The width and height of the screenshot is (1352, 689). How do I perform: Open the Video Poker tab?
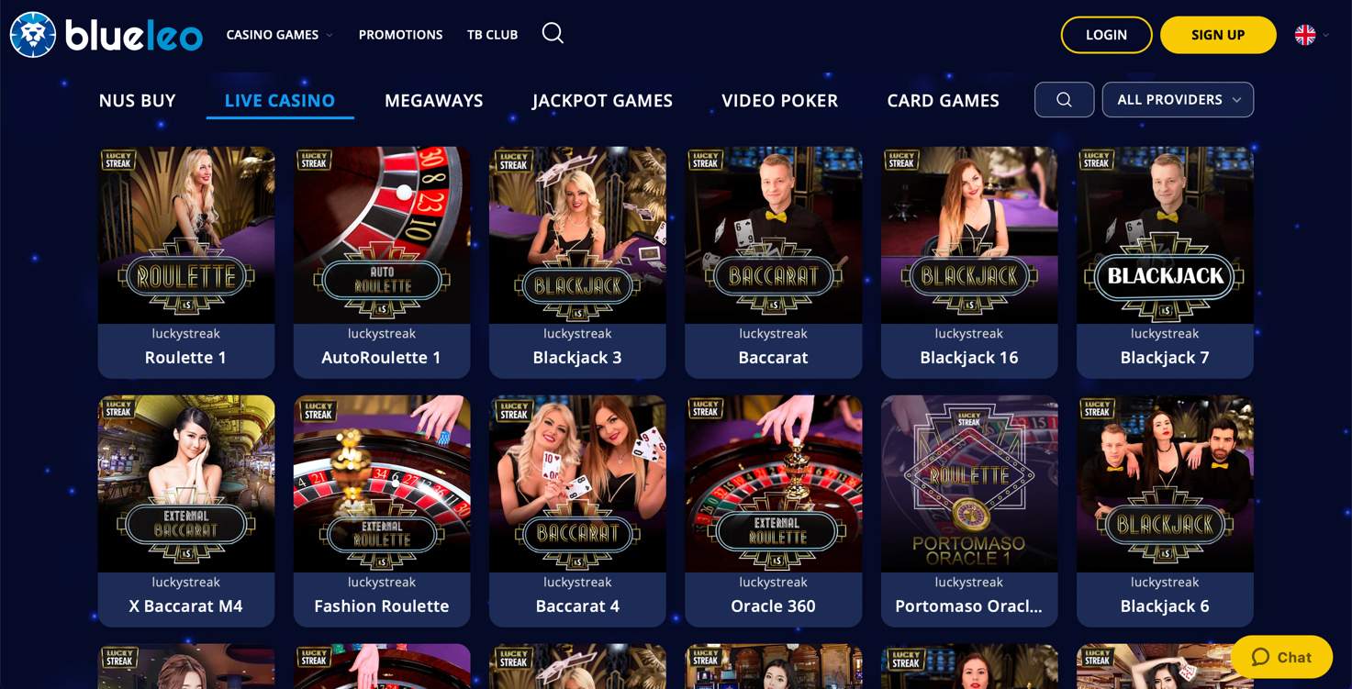pos(779,100)
